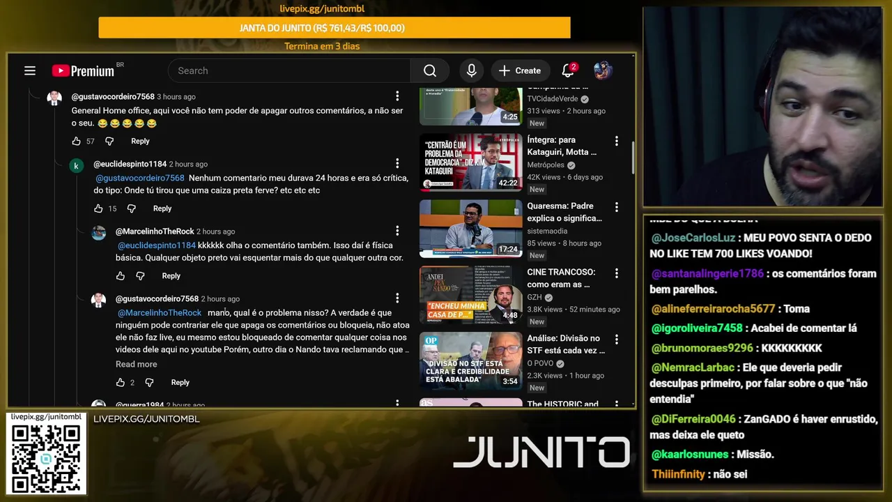This screenshot has height=502, width=892.
Task: Reply to gustavocordeiro7568's 2-hours-ago reply
Action: [180, 382]
